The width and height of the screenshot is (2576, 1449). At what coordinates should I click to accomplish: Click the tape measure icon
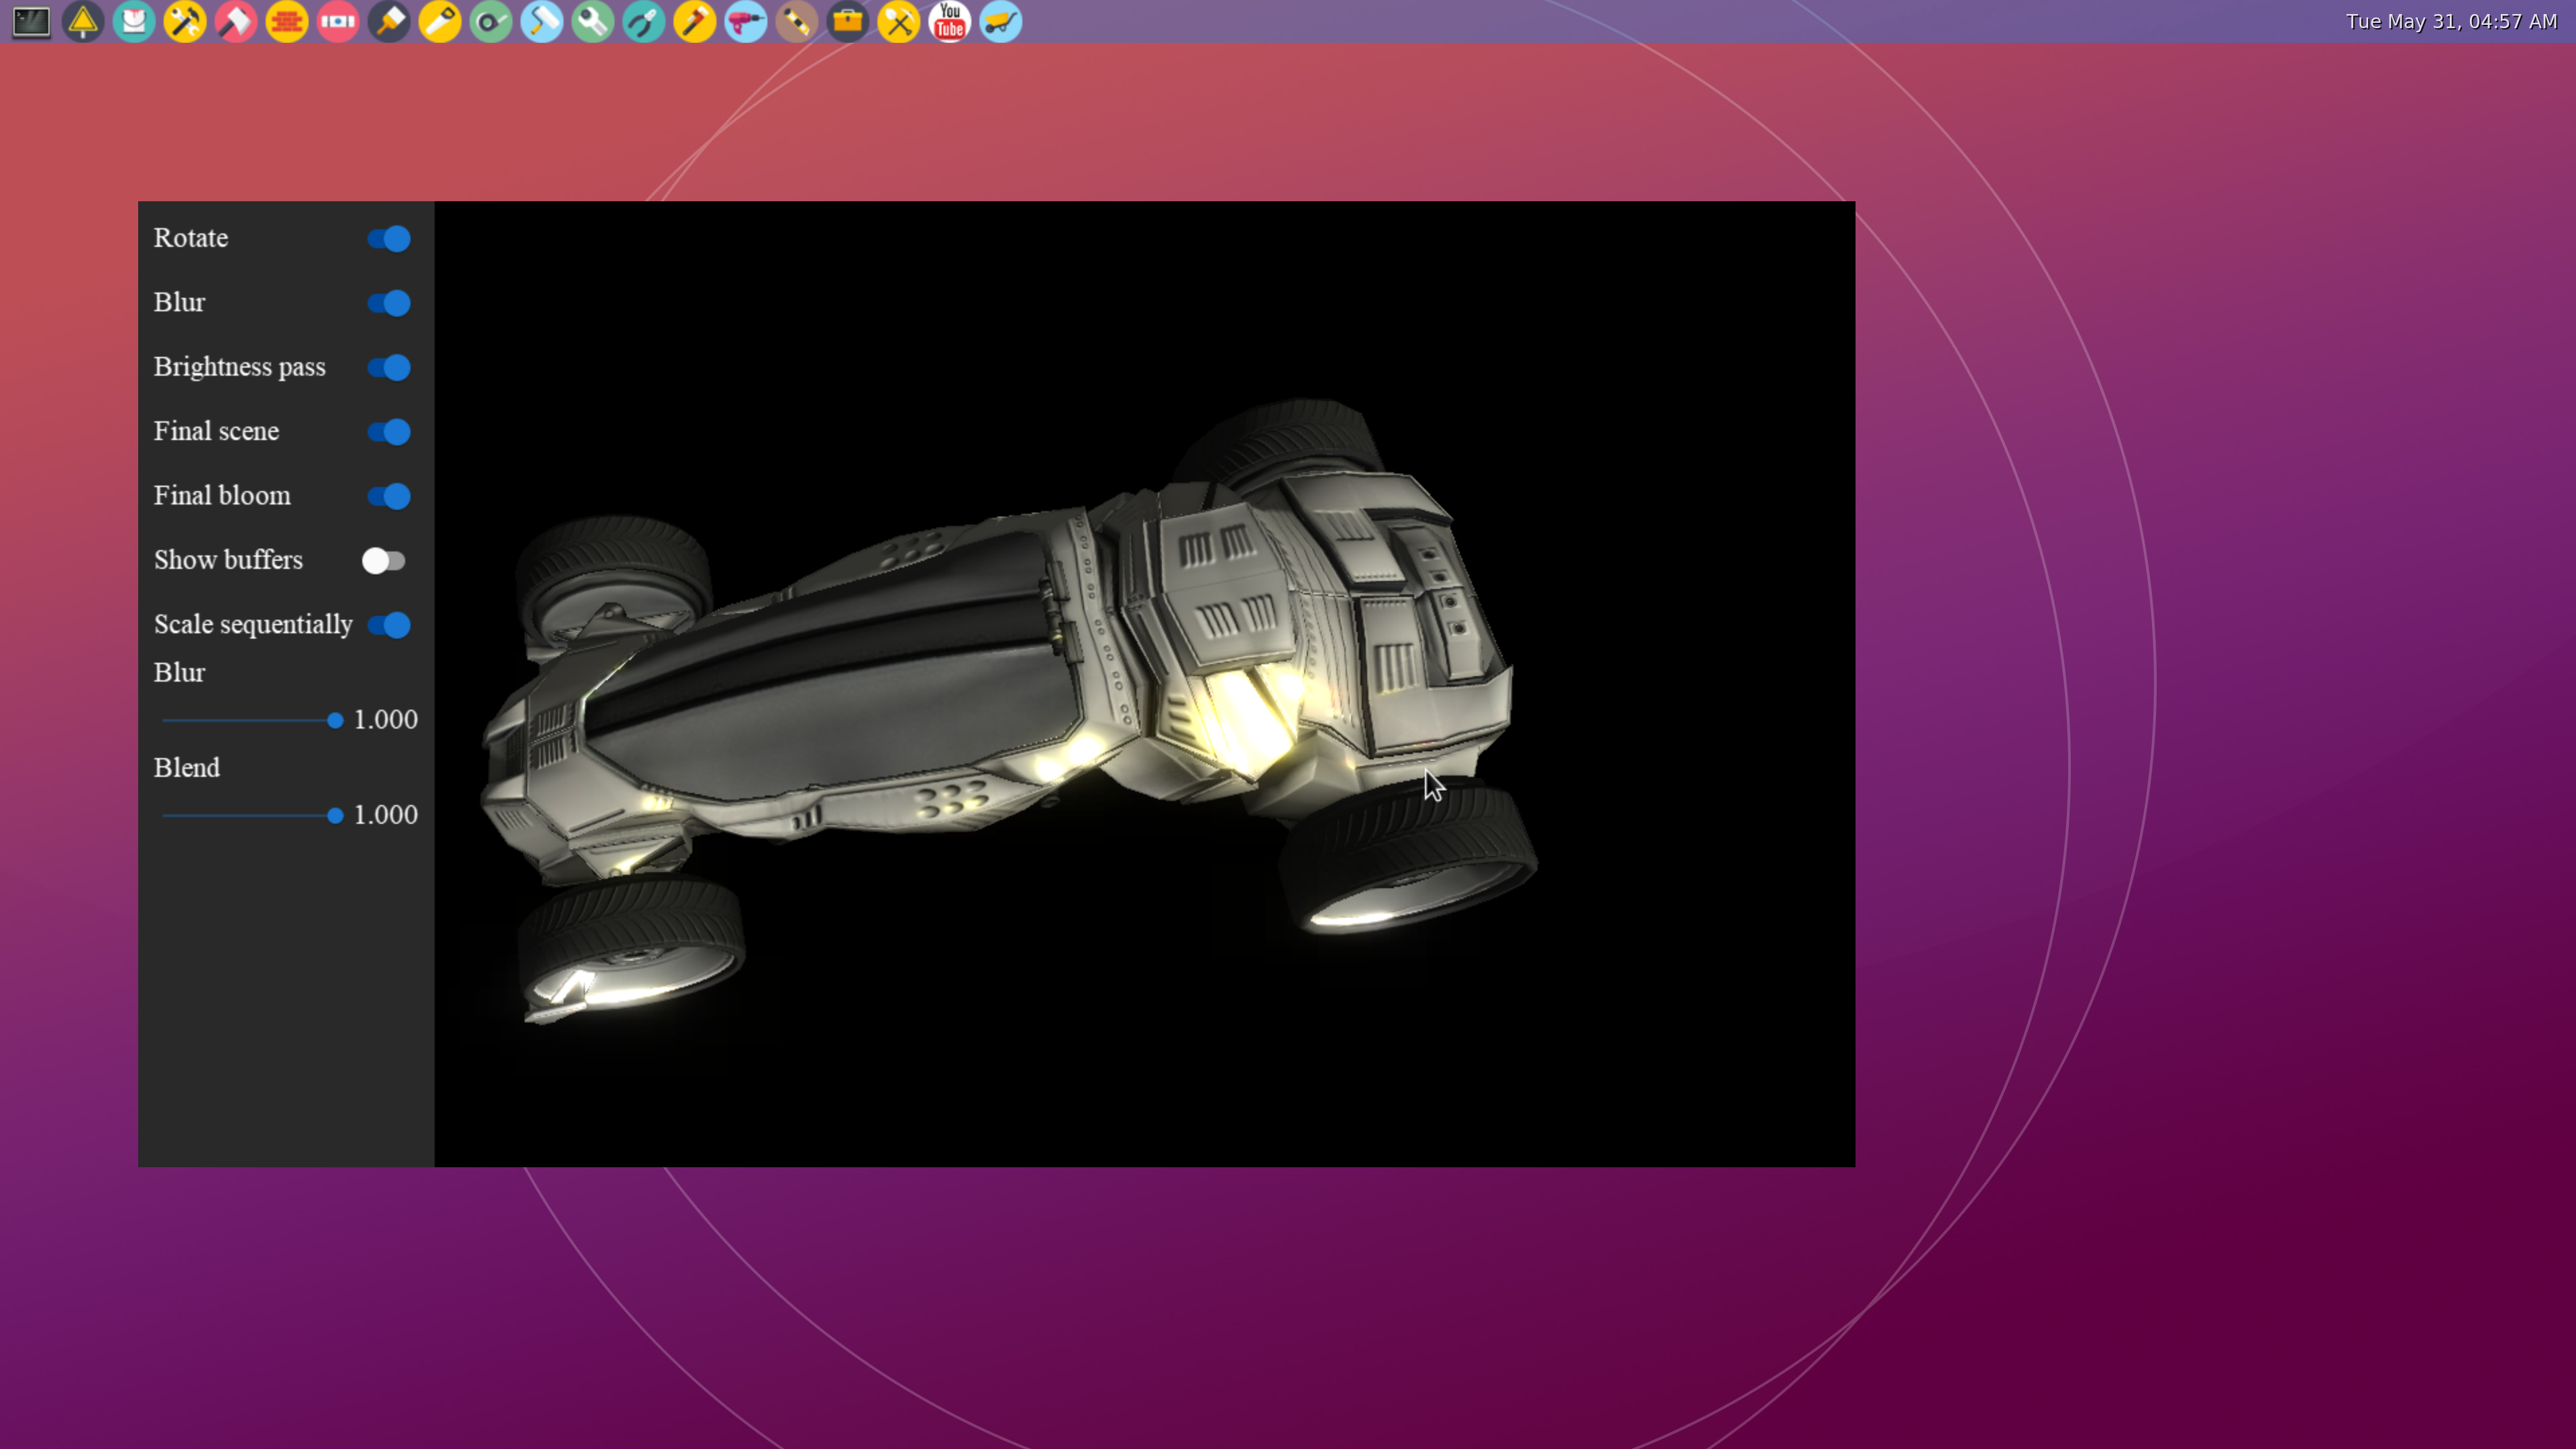491,22
